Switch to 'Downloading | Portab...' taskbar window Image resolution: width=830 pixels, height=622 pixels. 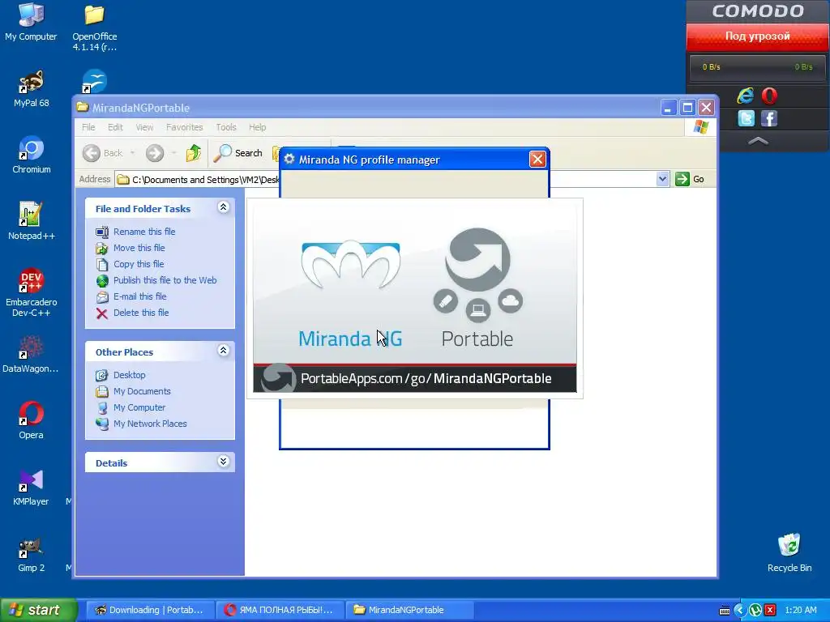point(150,610)
